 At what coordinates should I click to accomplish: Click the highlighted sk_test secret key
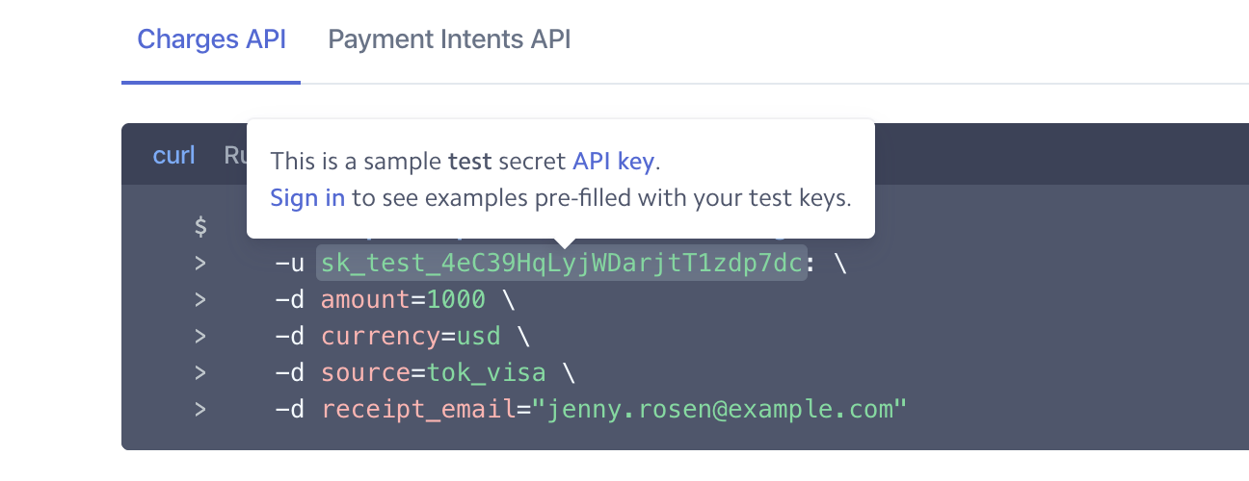pos(561,263)
